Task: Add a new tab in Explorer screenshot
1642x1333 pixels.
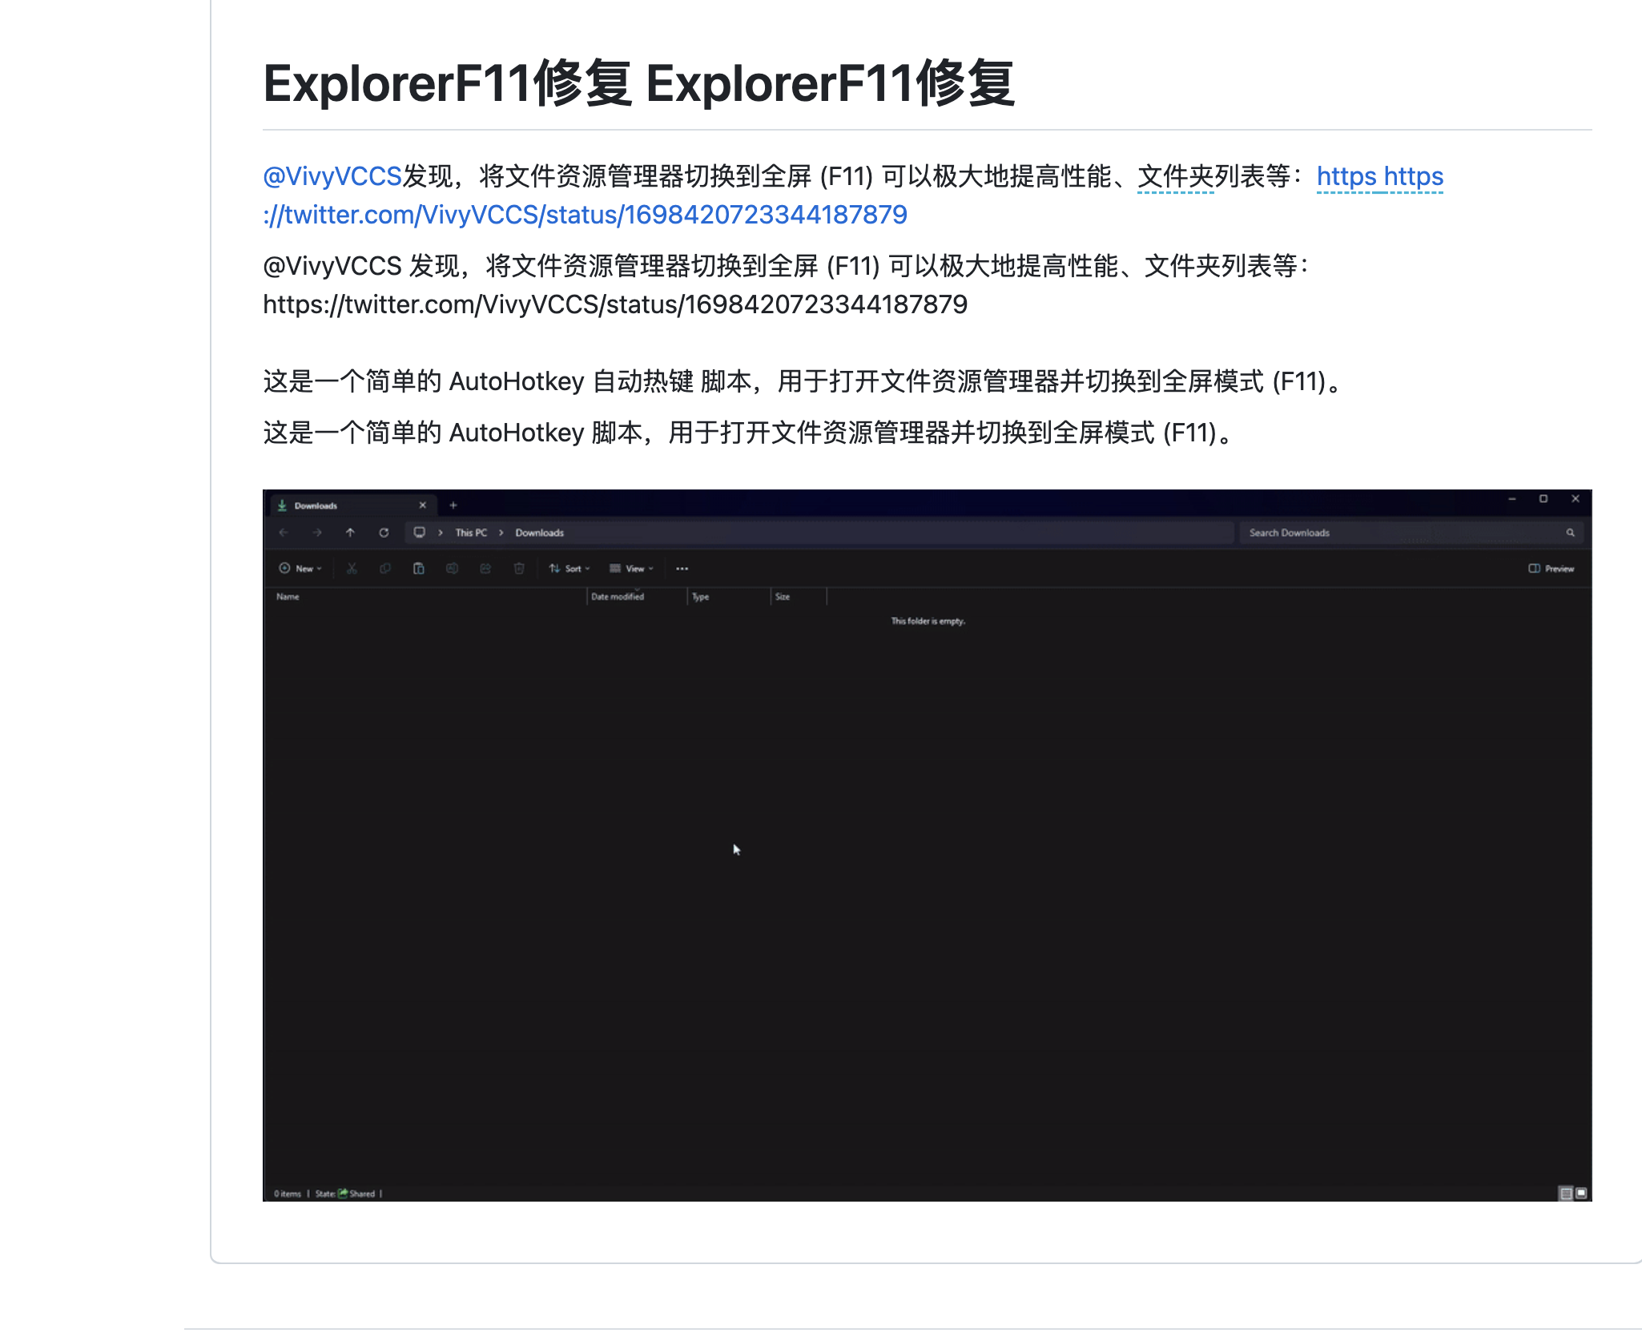Action: 453,505
